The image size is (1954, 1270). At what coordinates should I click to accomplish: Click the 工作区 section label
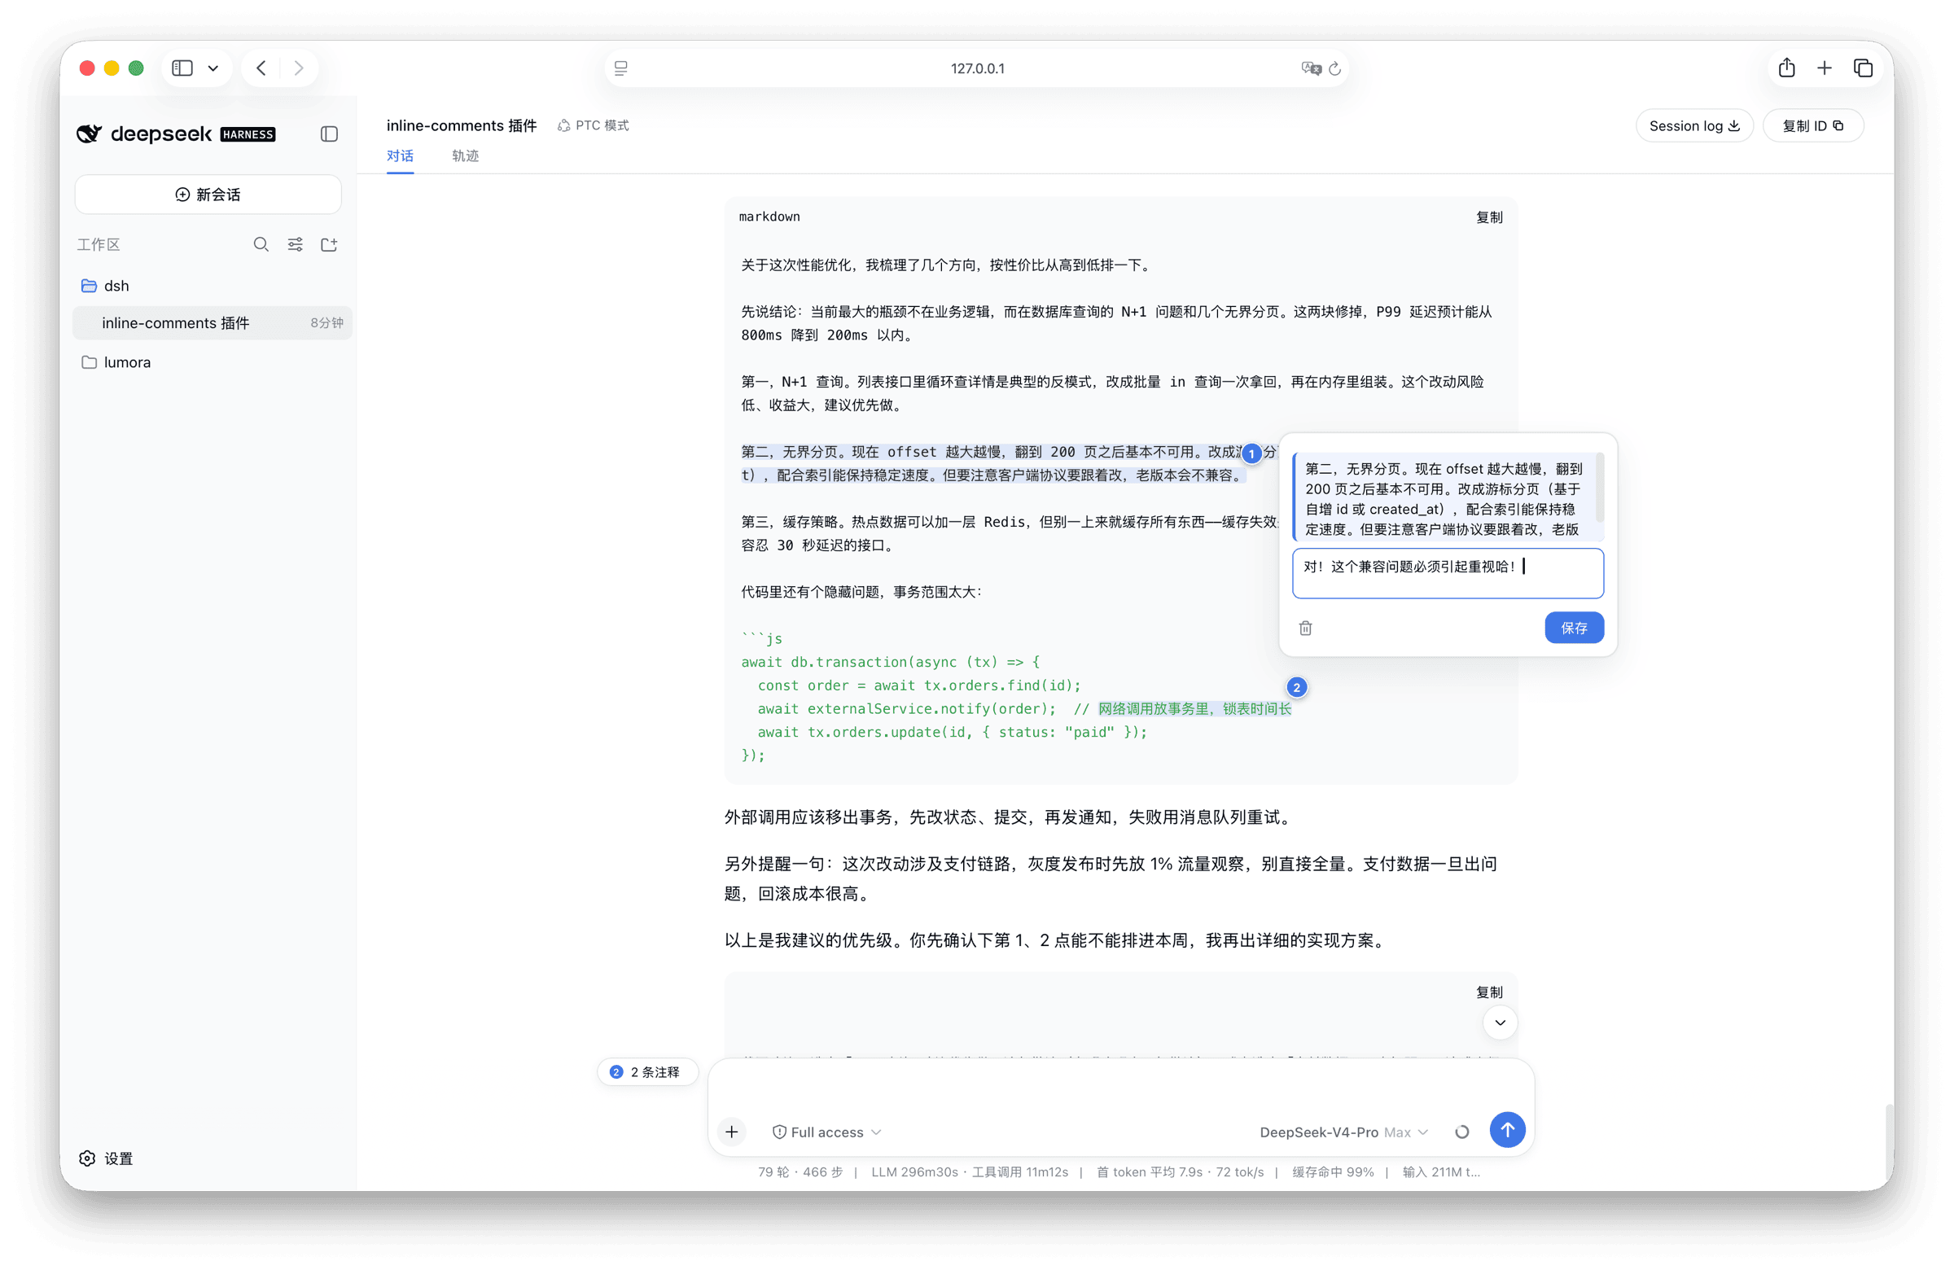99,245
